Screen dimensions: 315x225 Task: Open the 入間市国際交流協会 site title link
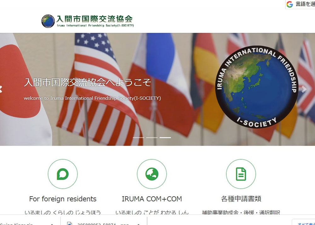(94, 19)
